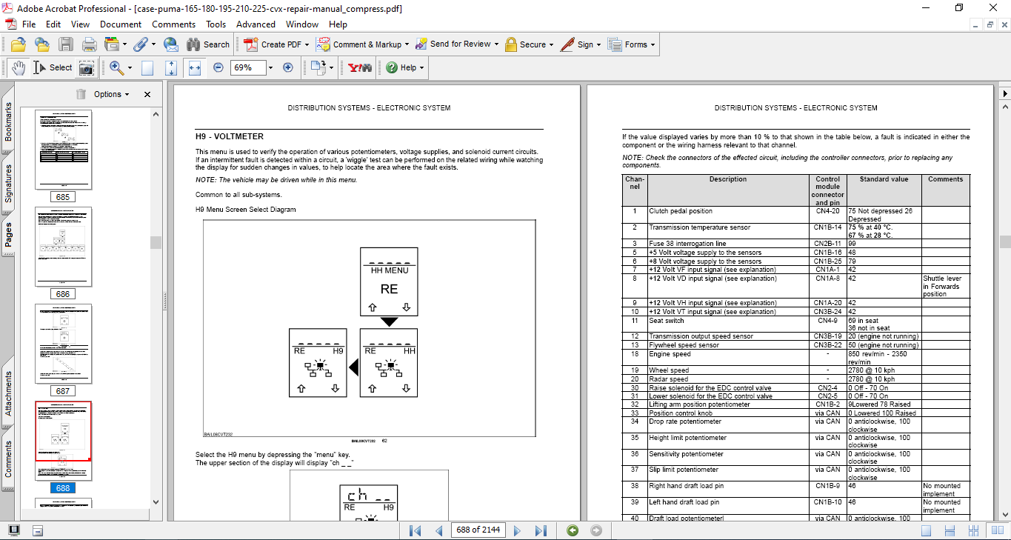
Task: Switch to the Bookmarks tab
Action: tap(8, 121)
